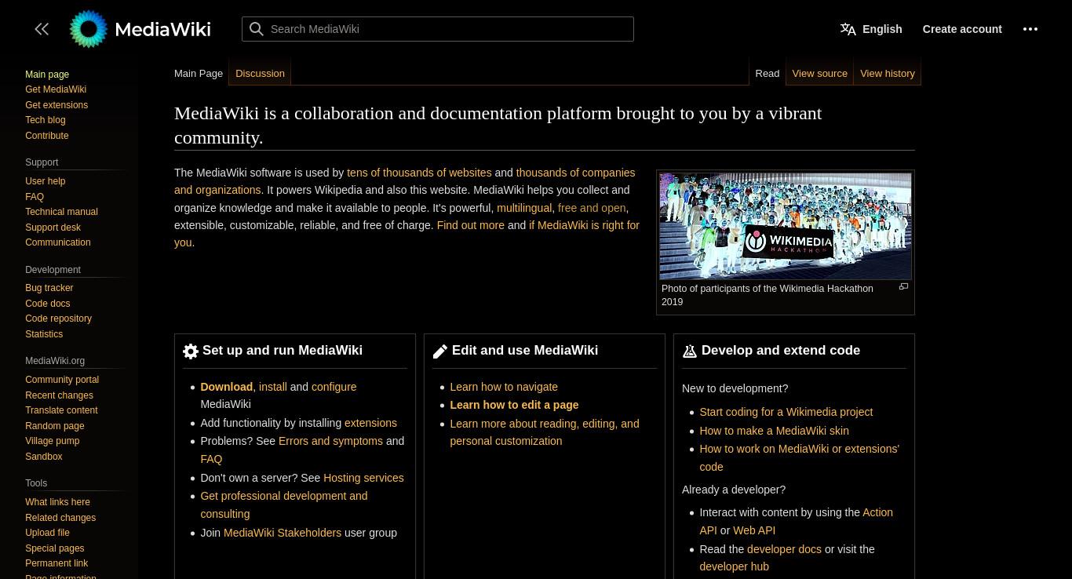Collapse the sidebar with double-chevron icon
The width and height of the screenshot is (1072, 579).
[x=42, y=29]
